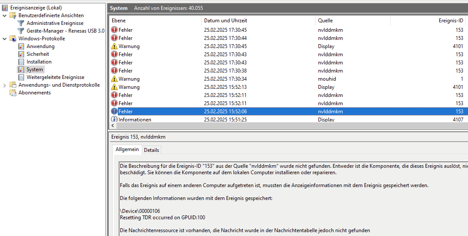Click "Anzahl von Ereignissen: 40.055" text
This screenshot has width=468, height=236.
coord(168,8)
